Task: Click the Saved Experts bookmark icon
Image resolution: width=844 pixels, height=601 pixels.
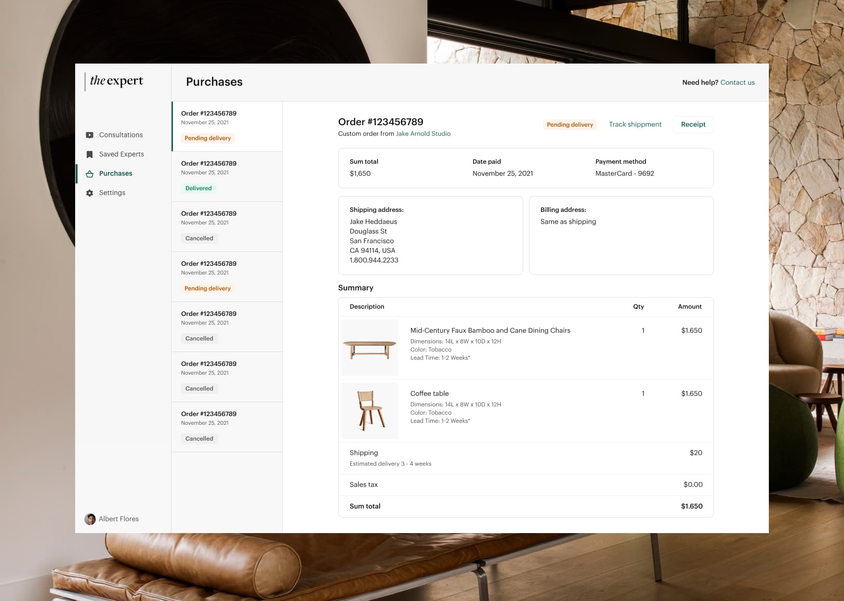Action: coord(90,154)
